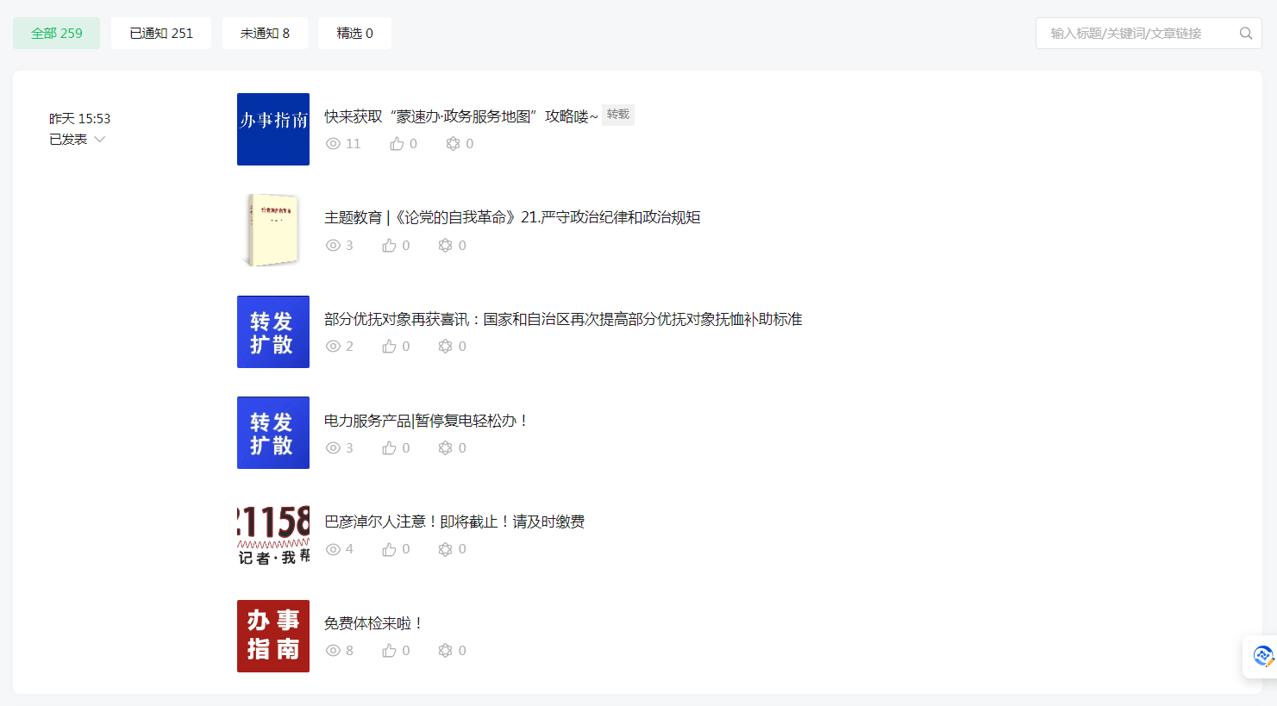
Task: Click red 办事指南 thumbnail of 免费体检 article
Action: [273, 636]
